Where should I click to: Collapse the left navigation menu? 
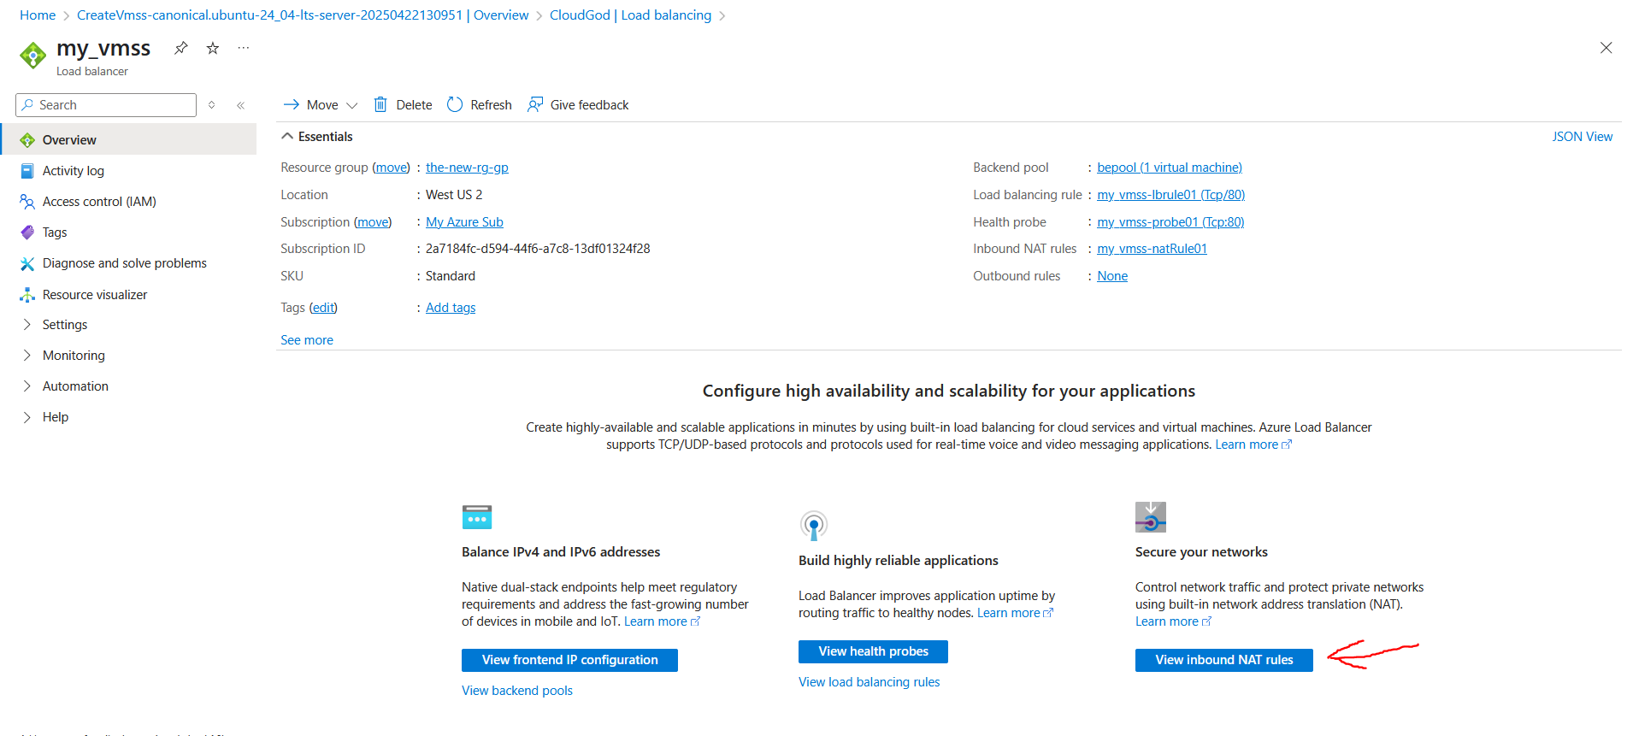pyautogui.click(x=241, y=105)
